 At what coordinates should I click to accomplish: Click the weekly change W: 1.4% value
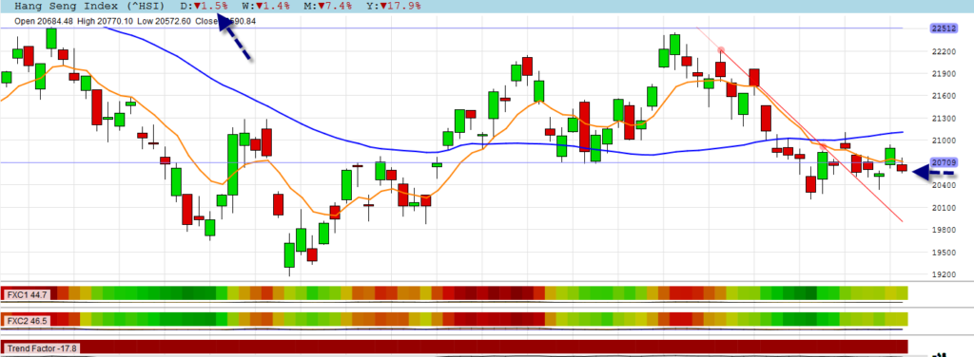[266, 7]
